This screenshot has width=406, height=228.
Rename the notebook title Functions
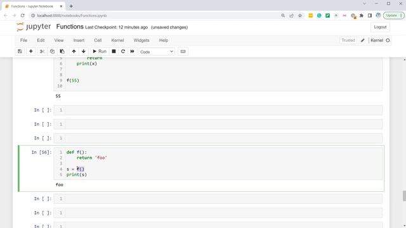coord(70,27)
